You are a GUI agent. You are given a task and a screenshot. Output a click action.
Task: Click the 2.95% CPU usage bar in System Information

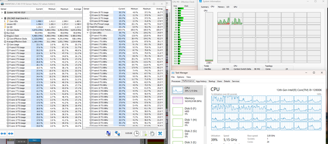(x=209, y=37)
